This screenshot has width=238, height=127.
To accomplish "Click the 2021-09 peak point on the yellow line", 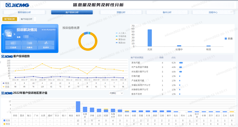I will pos(42,64).
